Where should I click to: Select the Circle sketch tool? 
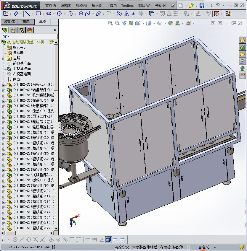click(59, 13)
